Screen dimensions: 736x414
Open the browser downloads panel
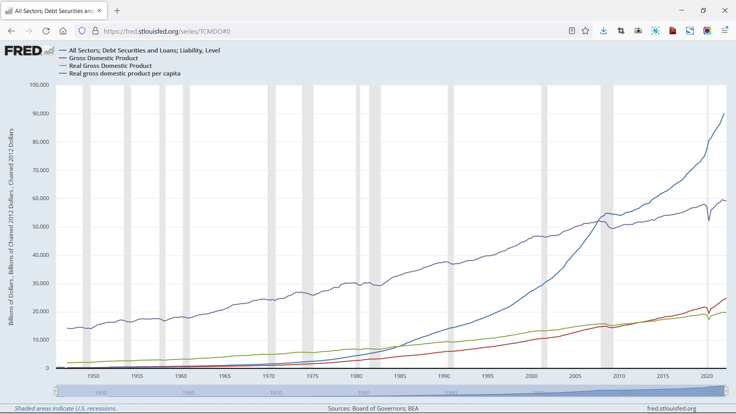click(603, 31)
